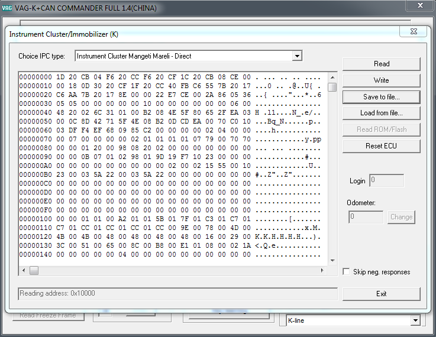The width and height of the screenshot is (436, 337).
Task: Click hex row address 00000120
Action: [x=35, y=237]
